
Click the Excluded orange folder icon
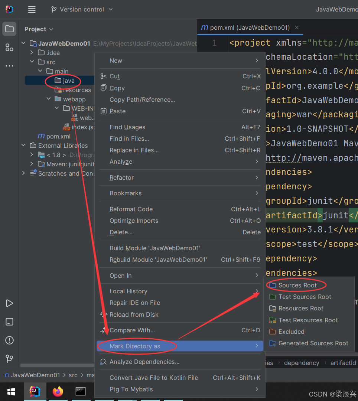pyautogui.click(x=273, y=332)
